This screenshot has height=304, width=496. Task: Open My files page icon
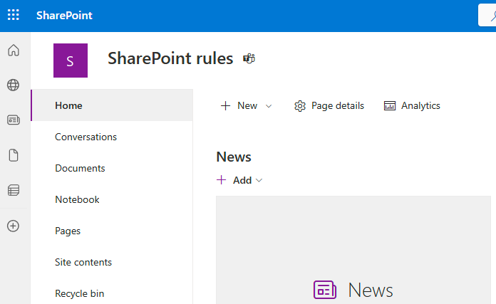(x=14, y=155)
